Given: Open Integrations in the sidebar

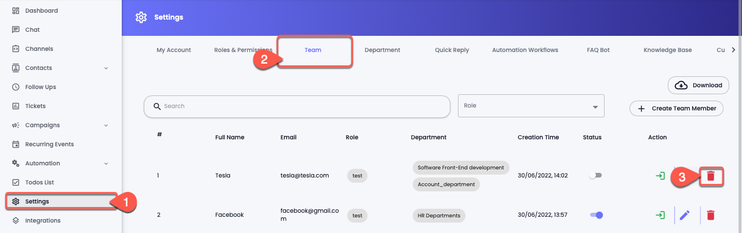Looking at the screenshot, I should 37,220.
